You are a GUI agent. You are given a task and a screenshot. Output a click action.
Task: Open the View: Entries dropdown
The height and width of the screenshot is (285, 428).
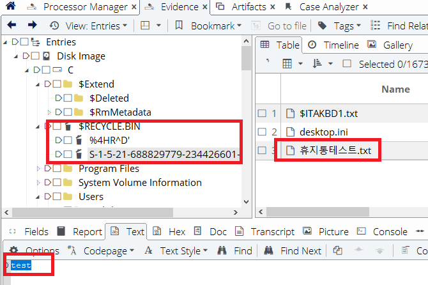pos(88,26)
